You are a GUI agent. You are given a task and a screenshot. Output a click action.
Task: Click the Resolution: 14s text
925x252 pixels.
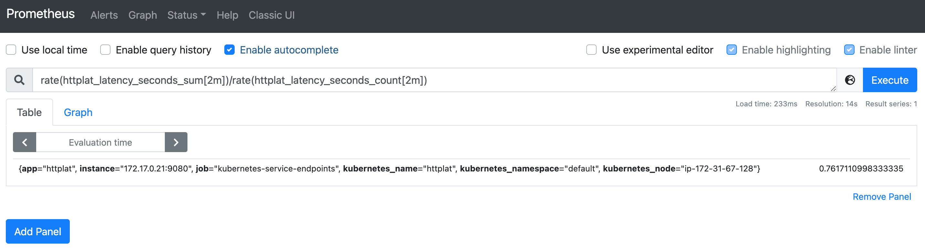point(831,104)
